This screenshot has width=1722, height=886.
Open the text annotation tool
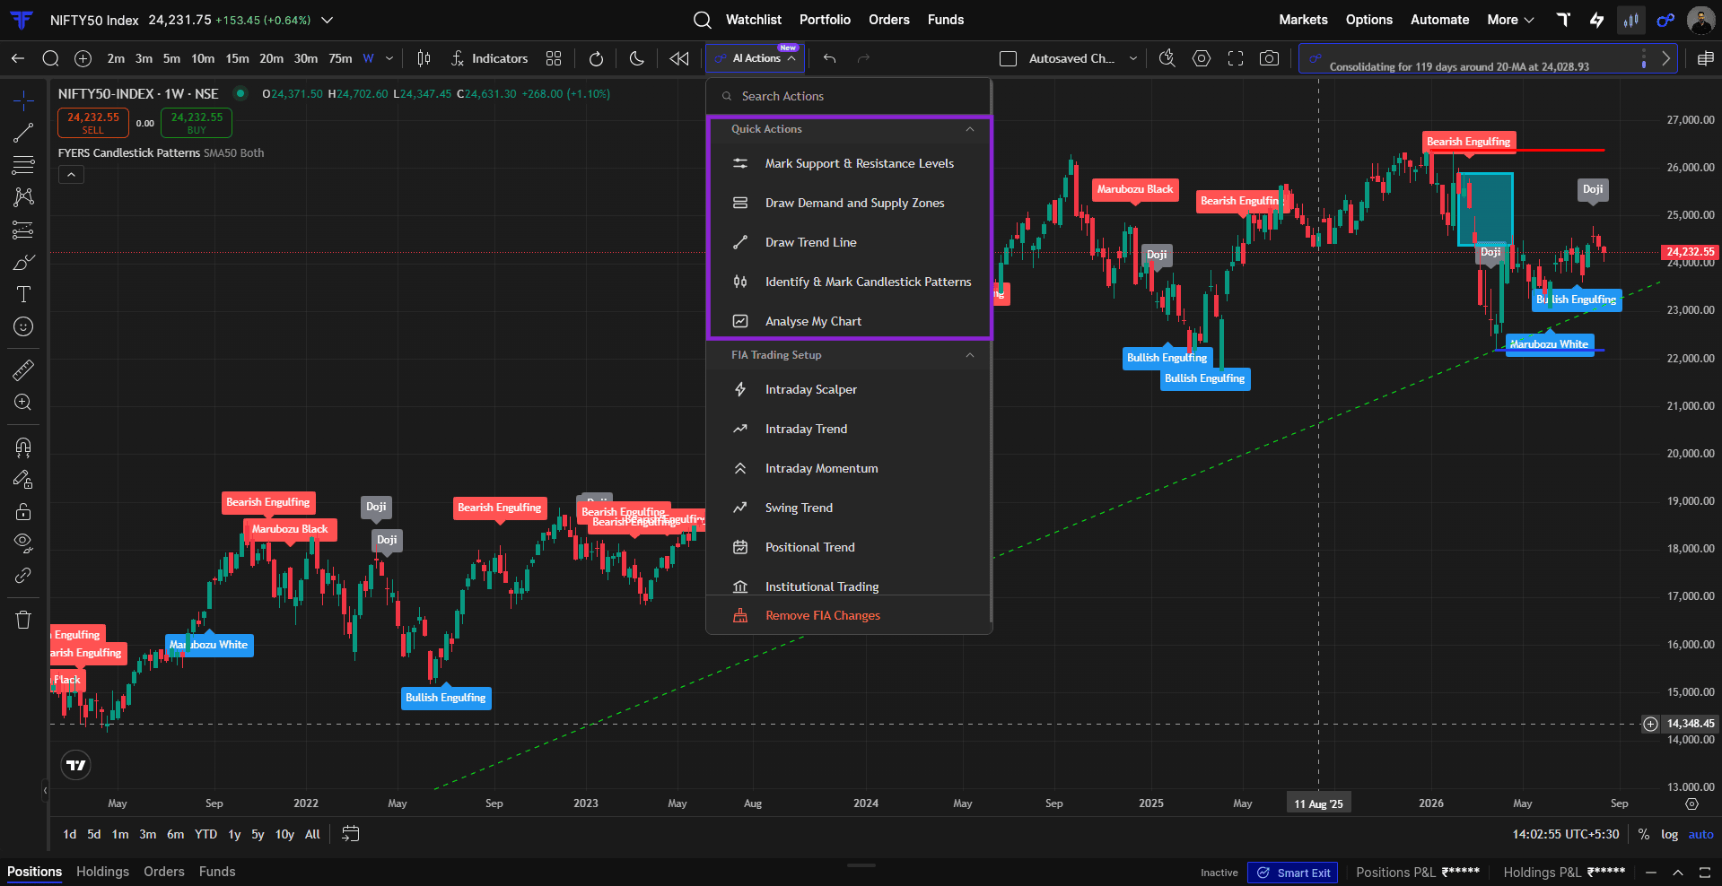pyautogui.click(x=23, y=294)
